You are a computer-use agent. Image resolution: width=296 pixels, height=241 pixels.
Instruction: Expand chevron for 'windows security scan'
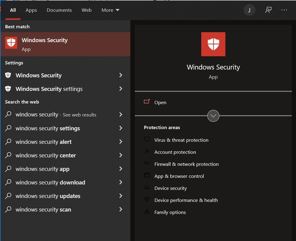coord(121,209)
